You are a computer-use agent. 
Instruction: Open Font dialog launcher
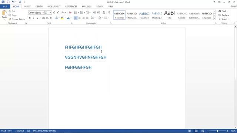point(71,23)
